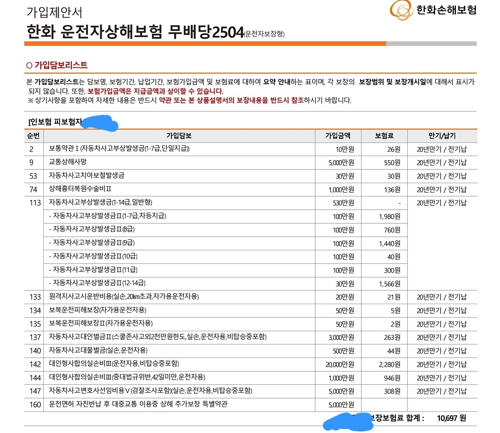
Task: Click the 자동차사고치아보철발생금 coverage name
Action: click(87, 176)
